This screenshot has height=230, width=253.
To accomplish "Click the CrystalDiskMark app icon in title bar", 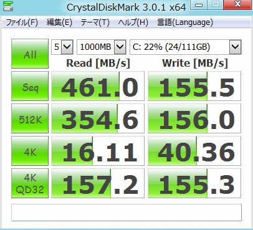I will (8, 6).
